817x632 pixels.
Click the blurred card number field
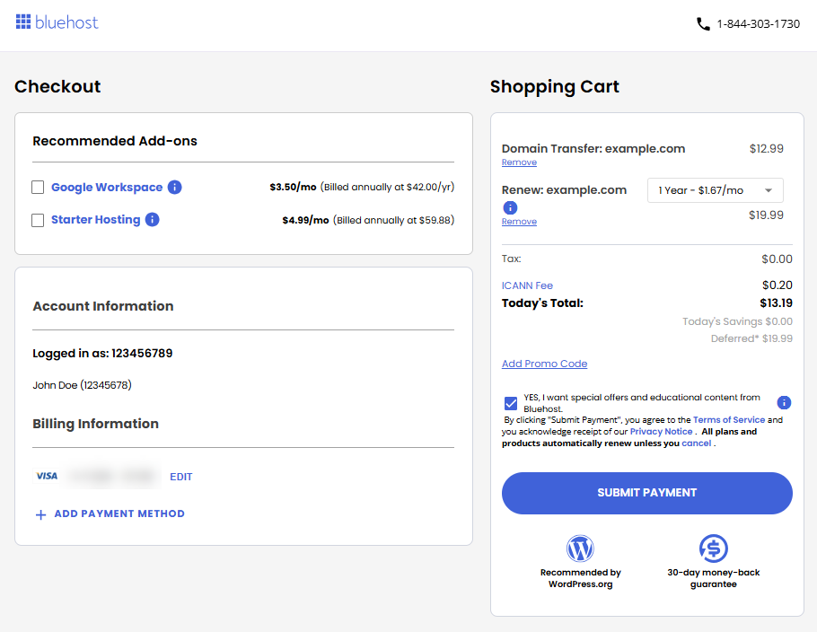112,476
